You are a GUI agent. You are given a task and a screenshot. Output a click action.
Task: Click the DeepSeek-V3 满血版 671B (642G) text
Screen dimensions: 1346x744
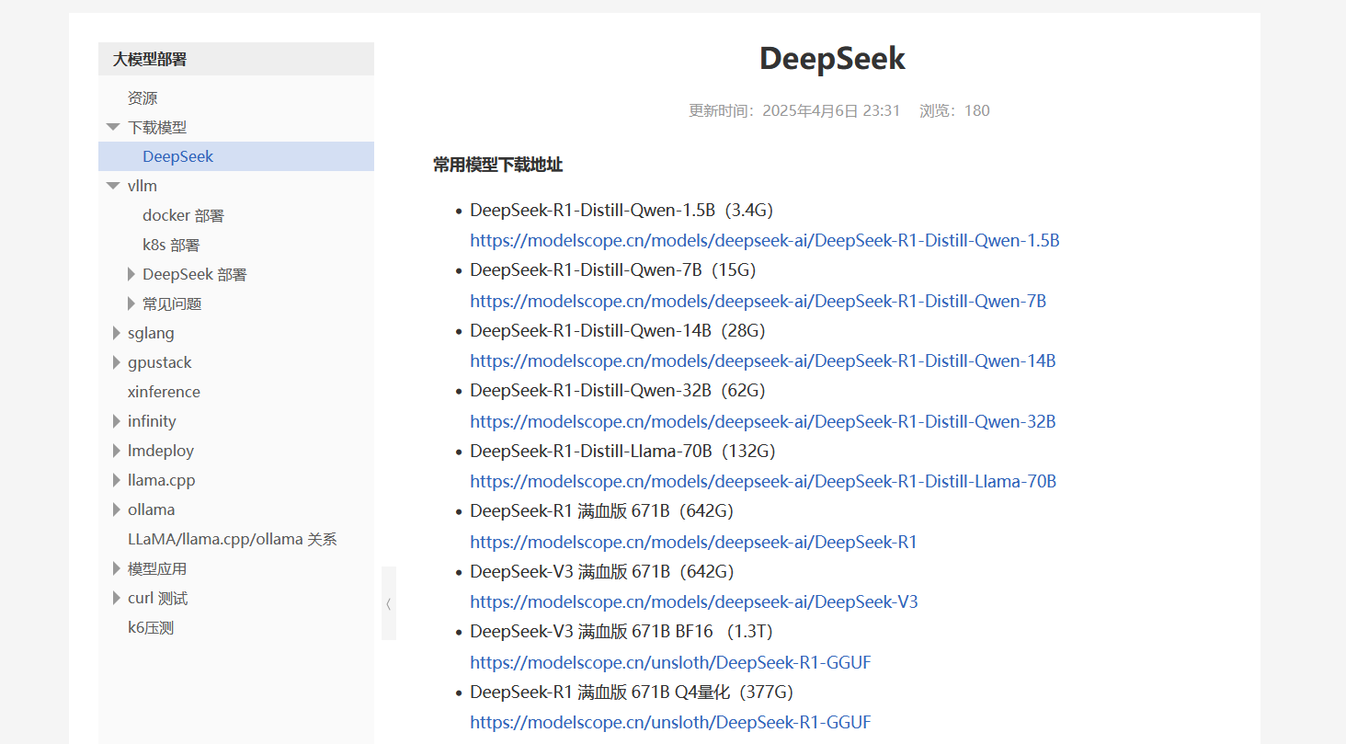[x=602, y=571]
